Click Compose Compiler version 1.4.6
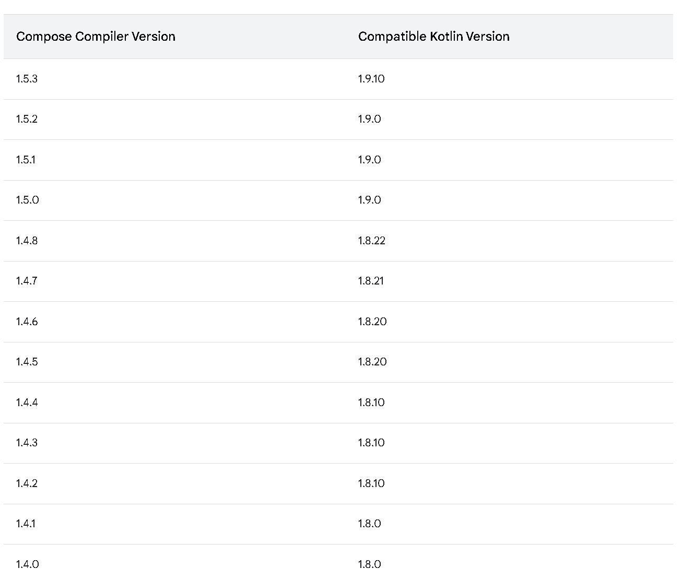This screenshot has height=580, width=682. 27,322
